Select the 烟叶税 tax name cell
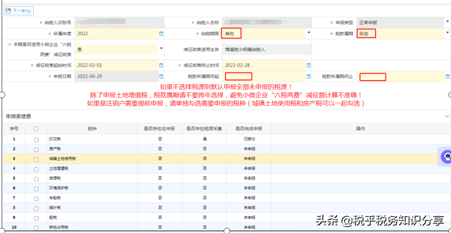451x233 pixels. pyautogui.click(x=92, y=208)
